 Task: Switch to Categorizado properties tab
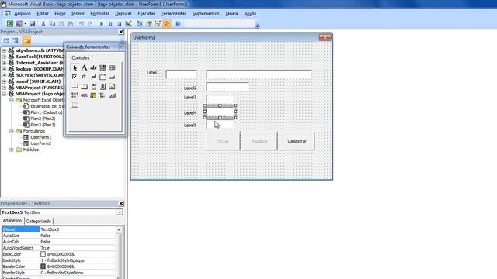39,221
